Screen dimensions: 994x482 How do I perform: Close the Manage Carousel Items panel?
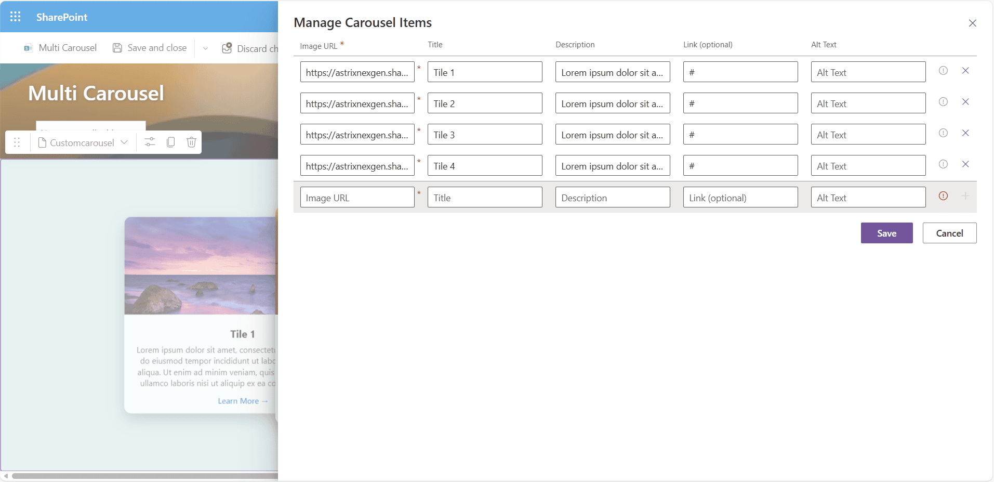(x=972, y=23)
